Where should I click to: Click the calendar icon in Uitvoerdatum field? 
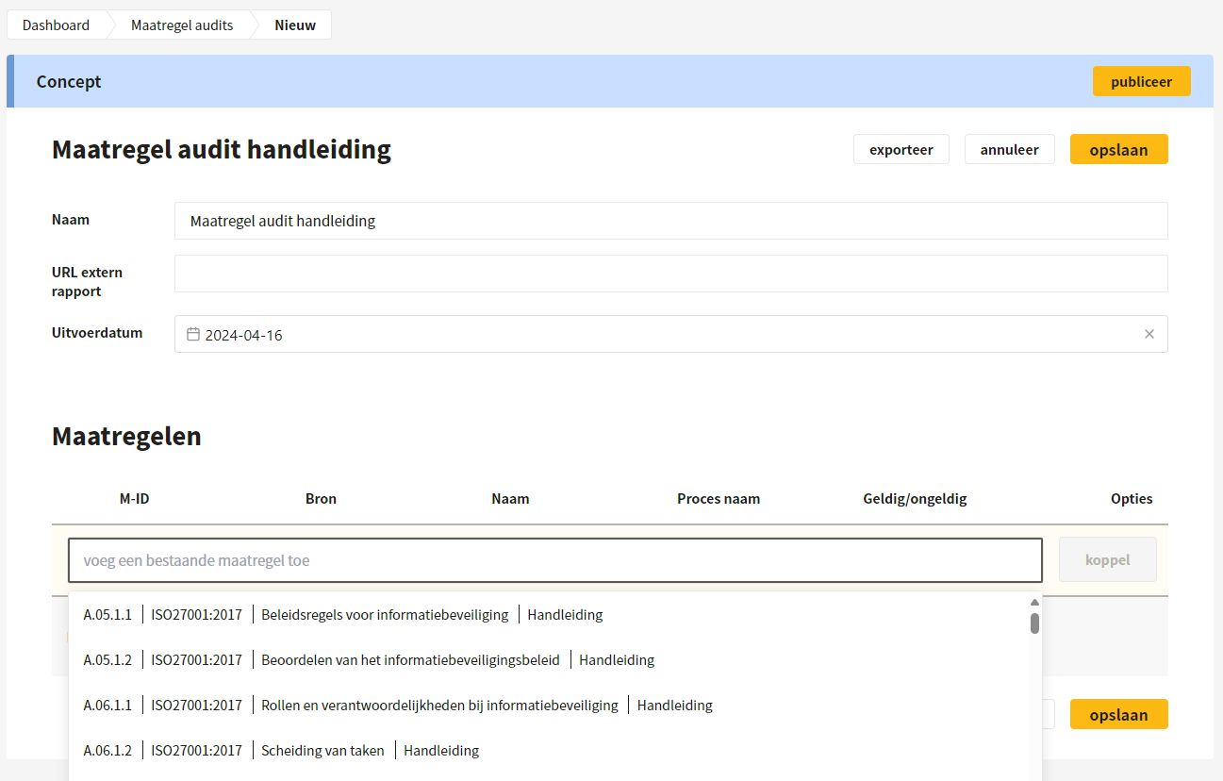pos(193,334)
